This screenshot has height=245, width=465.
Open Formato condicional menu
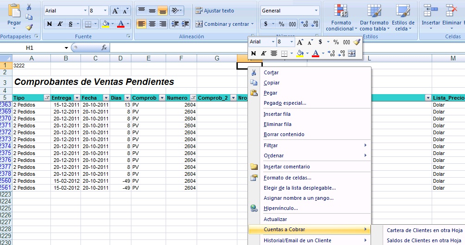[341, 18]
